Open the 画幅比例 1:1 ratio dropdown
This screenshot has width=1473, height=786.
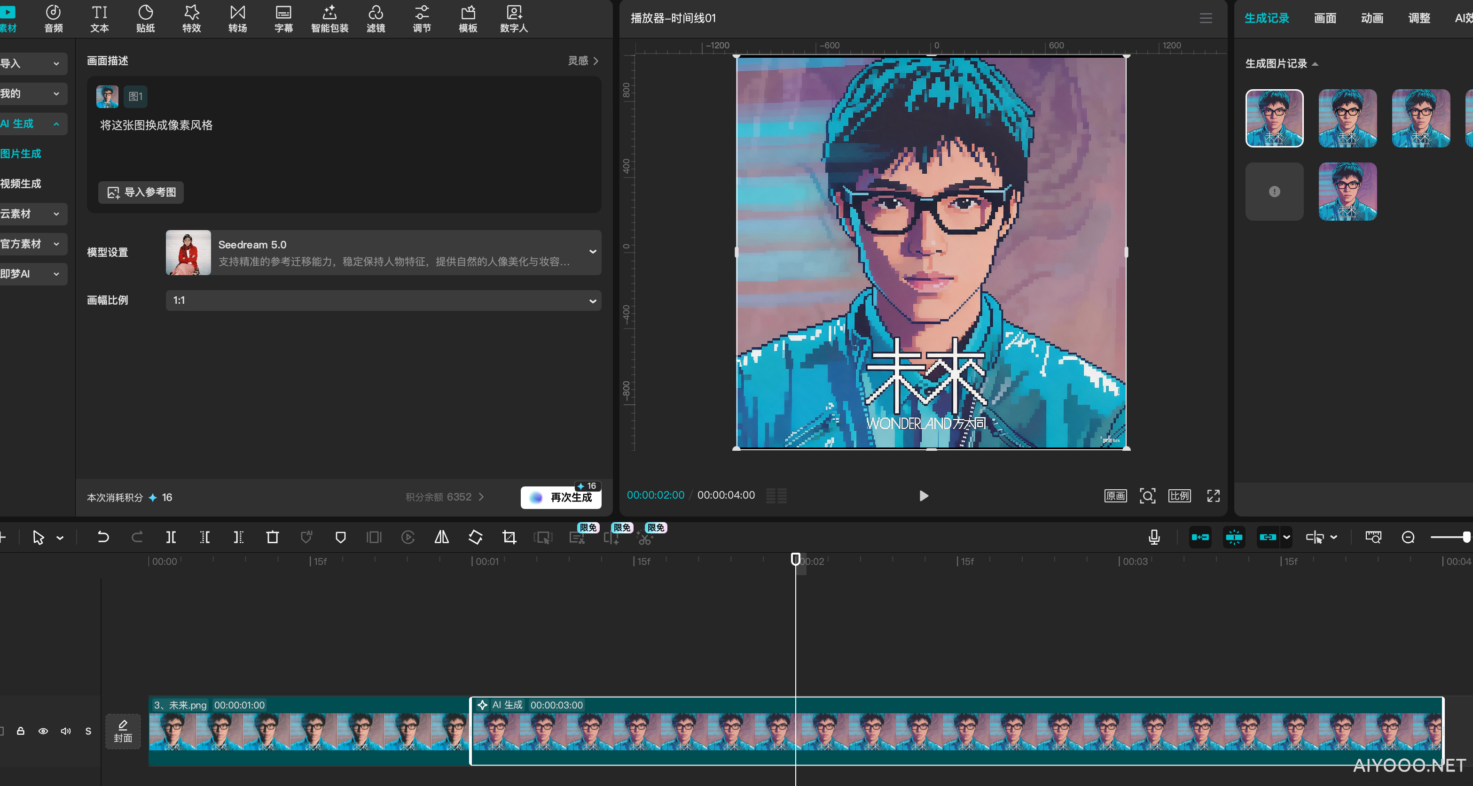pyautogui.click(x=383, y=301)
